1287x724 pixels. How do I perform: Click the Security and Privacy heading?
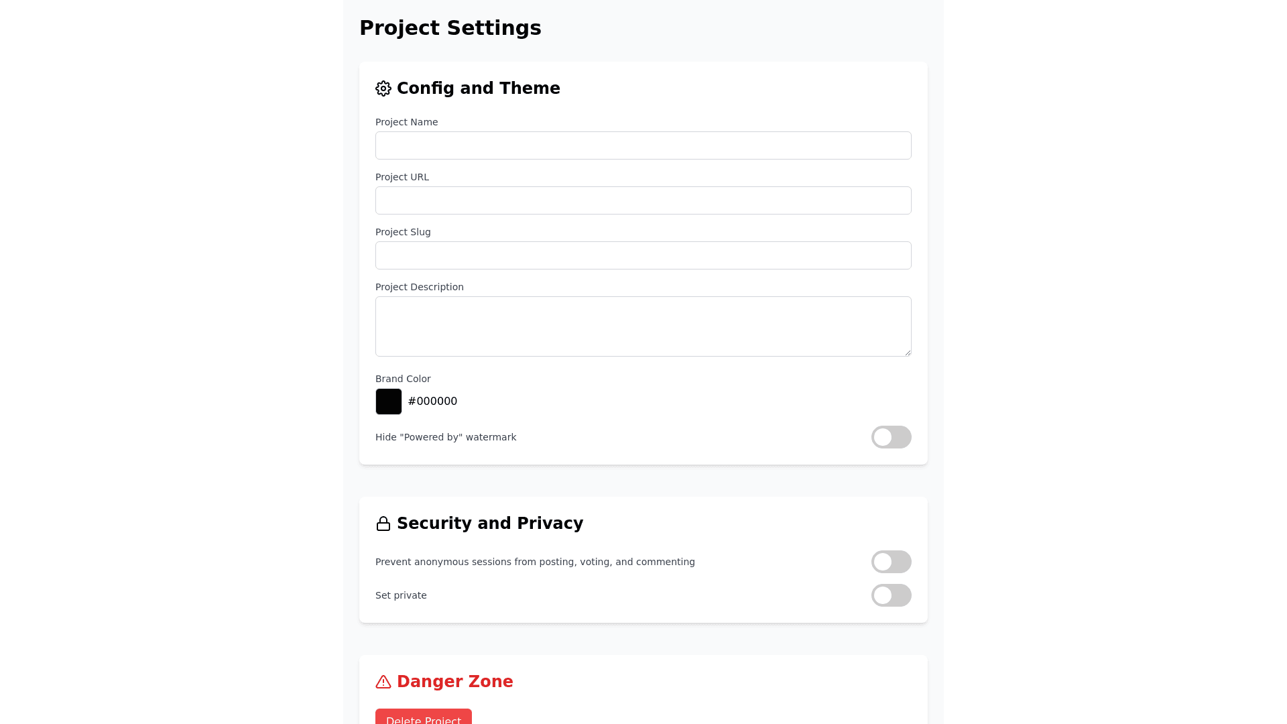(x=489, y=524)
